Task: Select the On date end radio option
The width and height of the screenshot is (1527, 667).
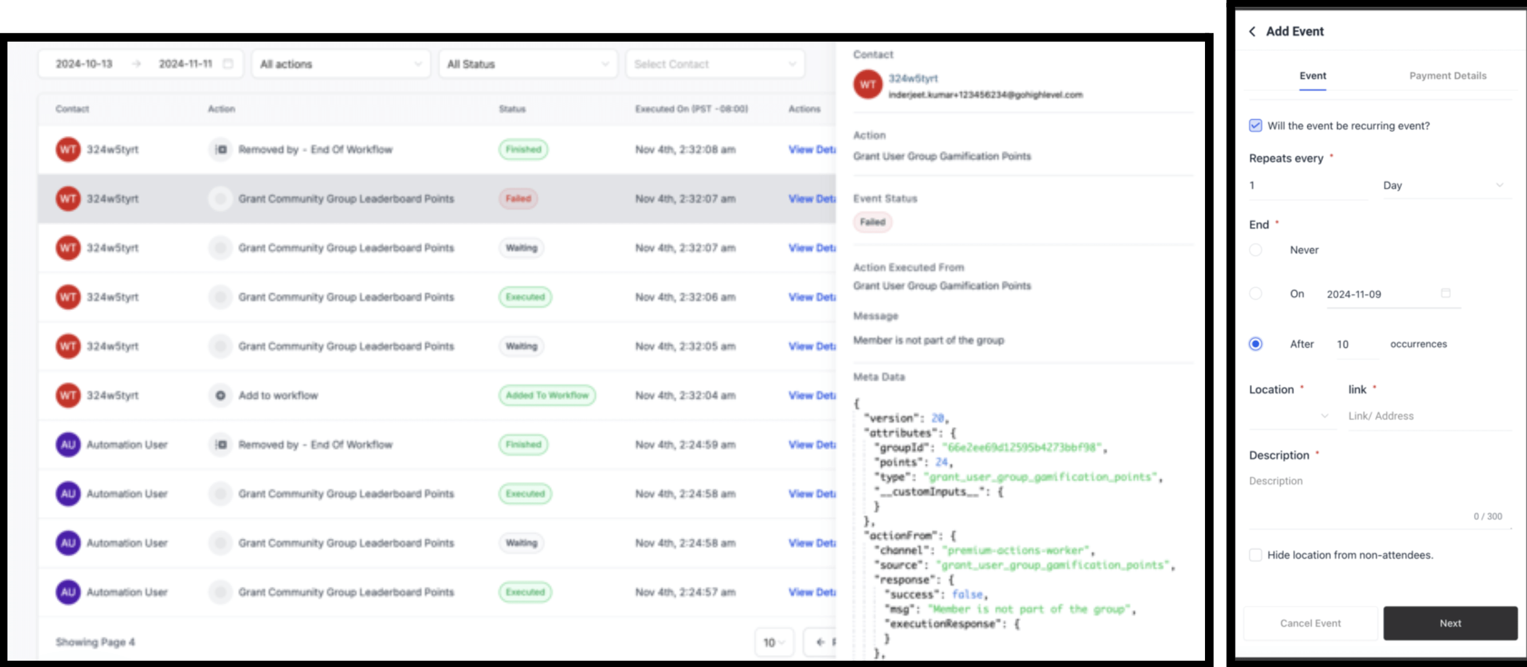Action: [1255, 293]
